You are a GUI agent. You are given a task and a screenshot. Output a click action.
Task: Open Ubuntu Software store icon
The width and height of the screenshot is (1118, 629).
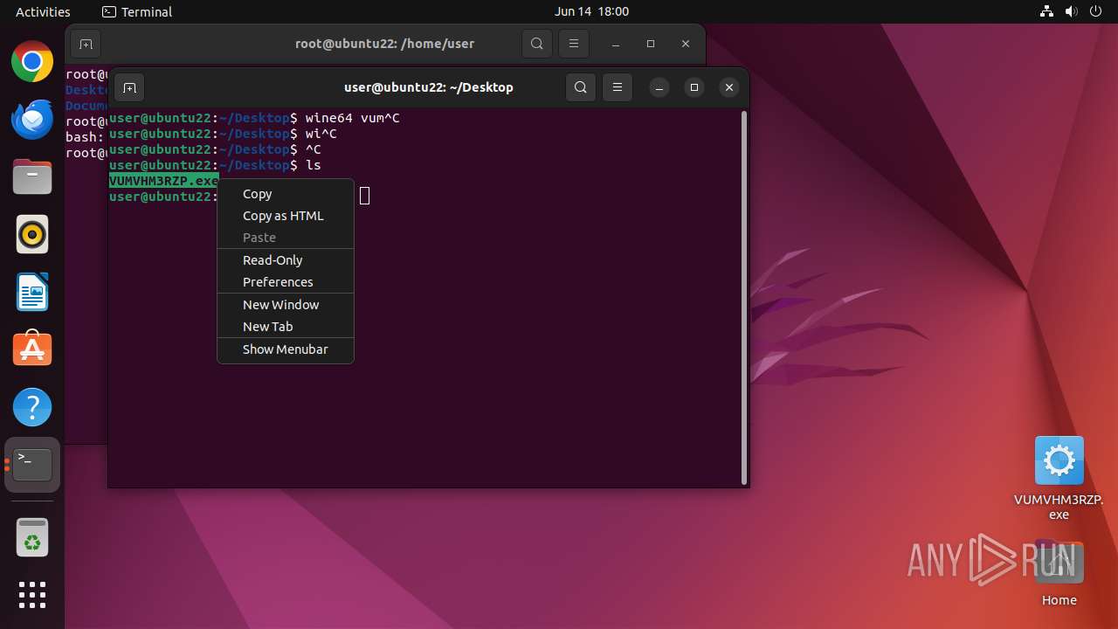[x=32, y=349]
